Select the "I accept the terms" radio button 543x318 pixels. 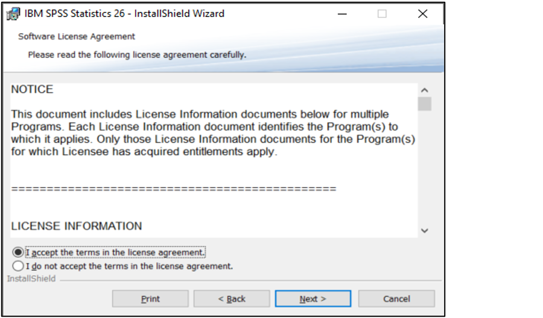18,252
